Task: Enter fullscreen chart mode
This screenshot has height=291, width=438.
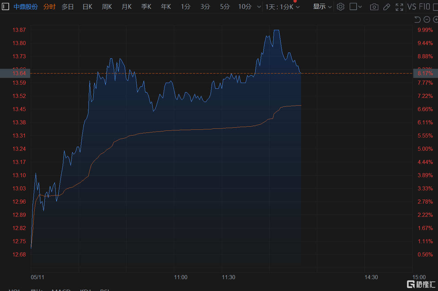Action: coord(399,7)
